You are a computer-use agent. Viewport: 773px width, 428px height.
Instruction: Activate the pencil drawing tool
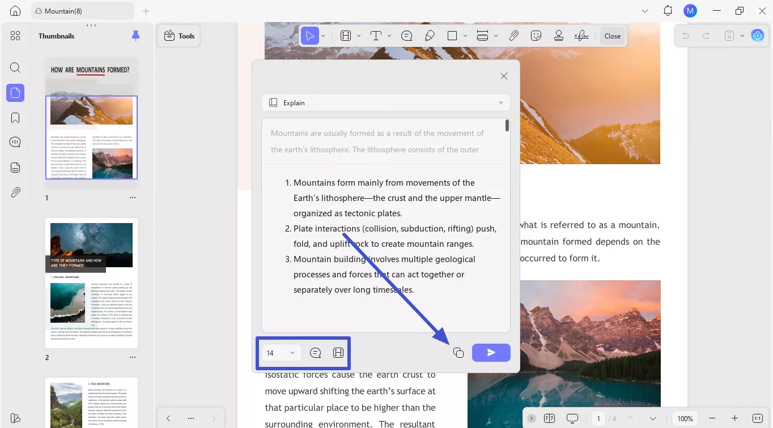point(430,36)
